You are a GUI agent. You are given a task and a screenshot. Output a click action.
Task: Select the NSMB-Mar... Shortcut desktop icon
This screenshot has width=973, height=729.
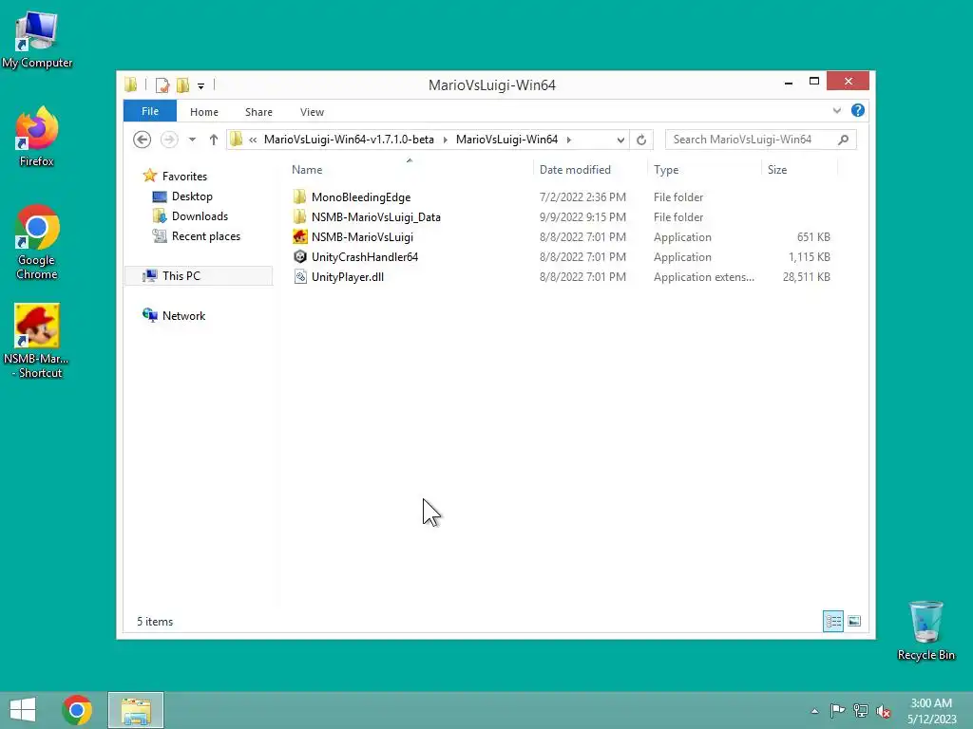tap(37, 341)
